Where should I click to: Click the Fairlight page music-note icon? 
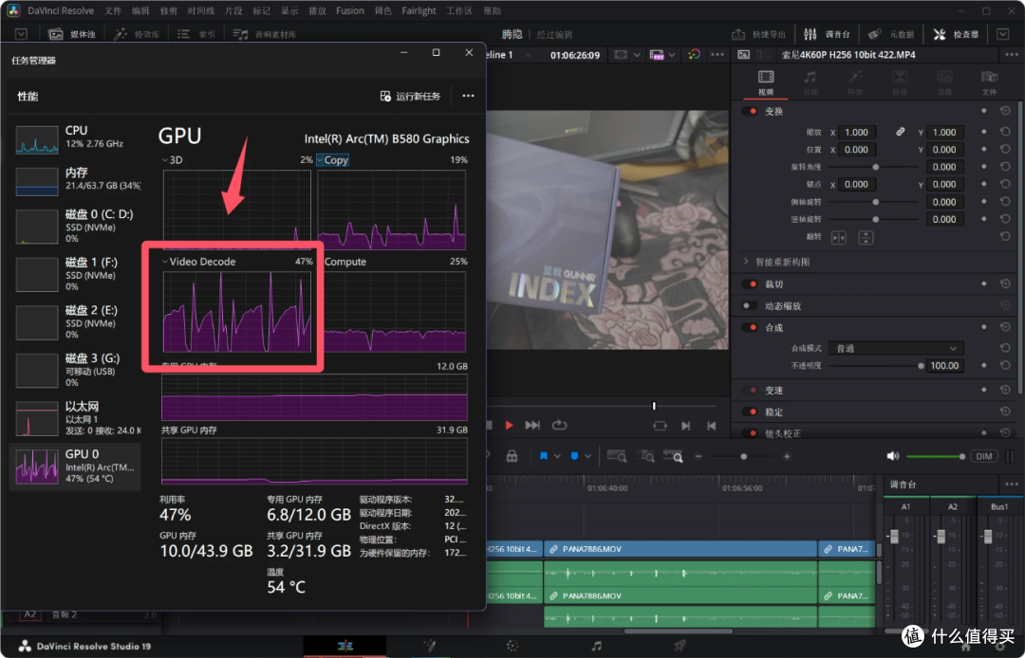pyautogui.click(x=596, y=646)
